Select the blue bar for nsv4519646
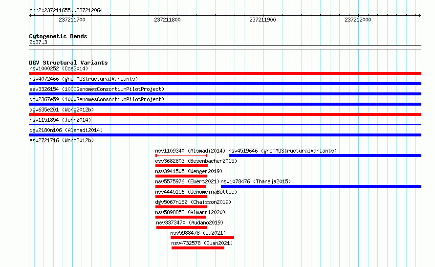 point(325,156)
